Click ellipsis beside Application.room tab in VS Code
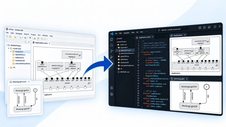 [167, 36]
